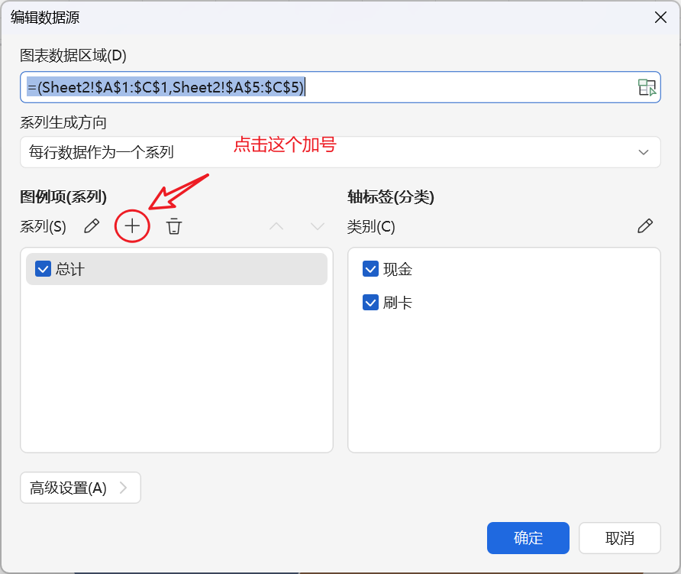Open the 系列生成方向 dropdown
The height and width of the screenshot is (574, 681).
(340, 152)
